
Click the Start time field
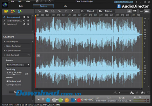pyautogui.click(x=101, y=101)
